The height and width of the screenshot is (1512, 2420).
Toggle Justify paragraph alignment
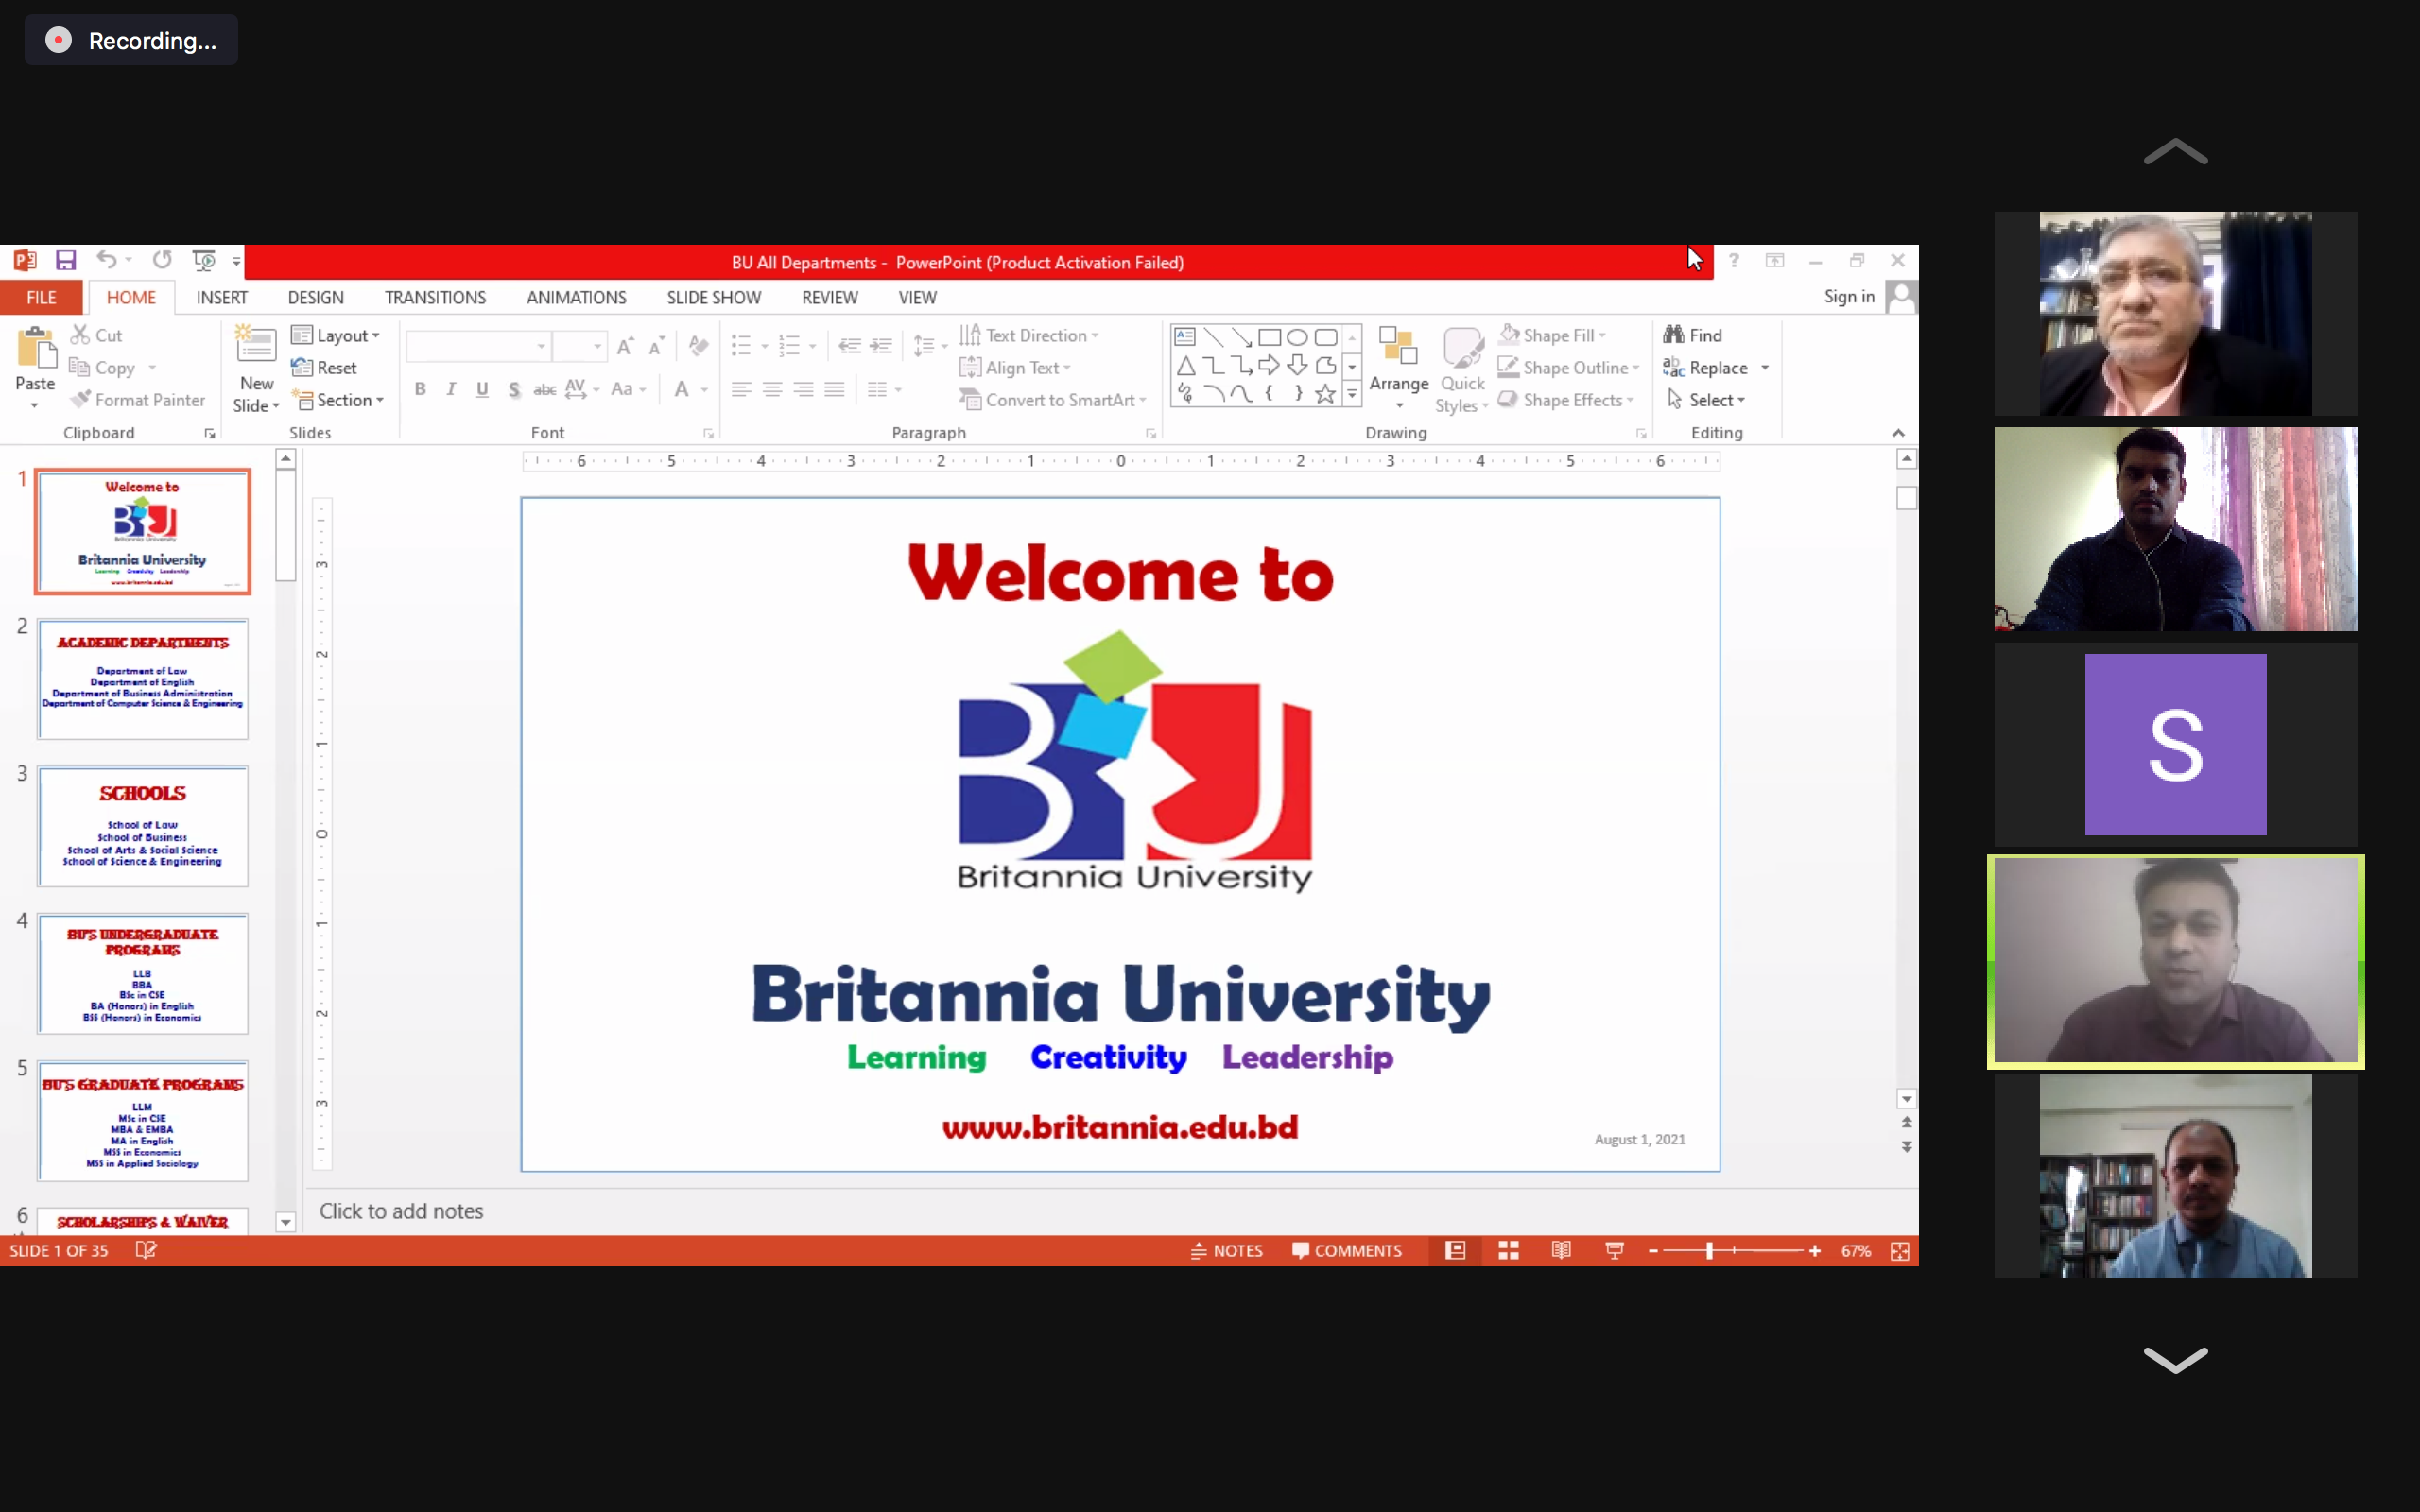[x=835, y=389]
